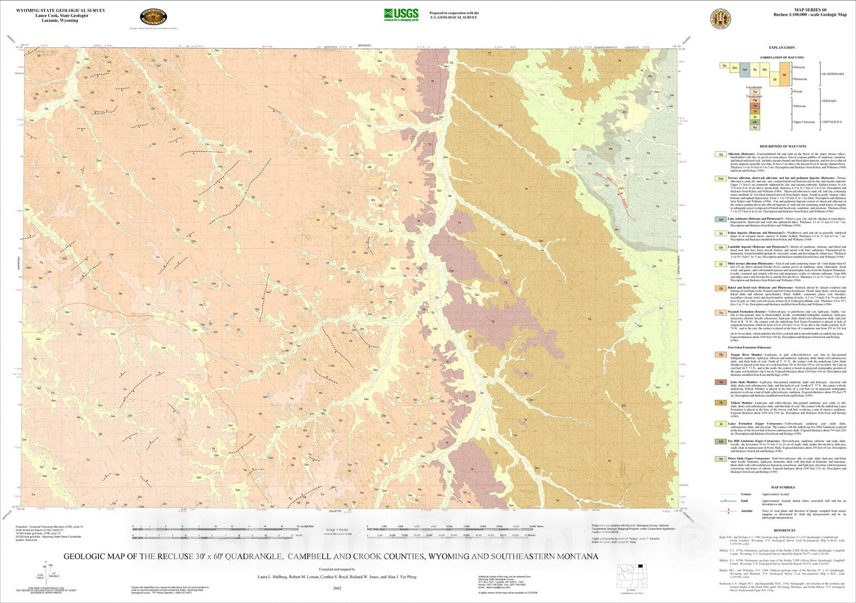Toggle the Qal lake sediments unit
Screen dimensions: 856x603
pos(722,219)
